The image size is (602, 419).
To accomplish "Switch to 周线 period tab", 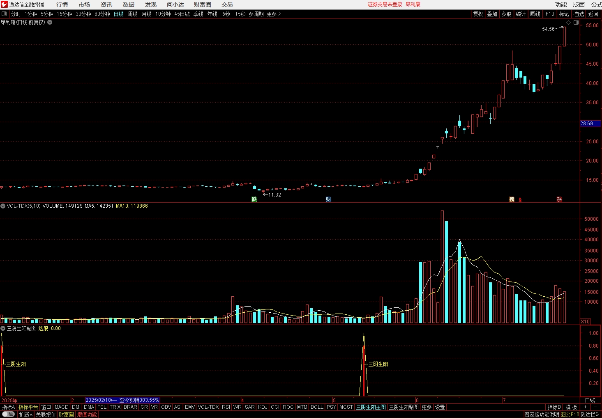I will pyautogui.click(x=133, y=14).
